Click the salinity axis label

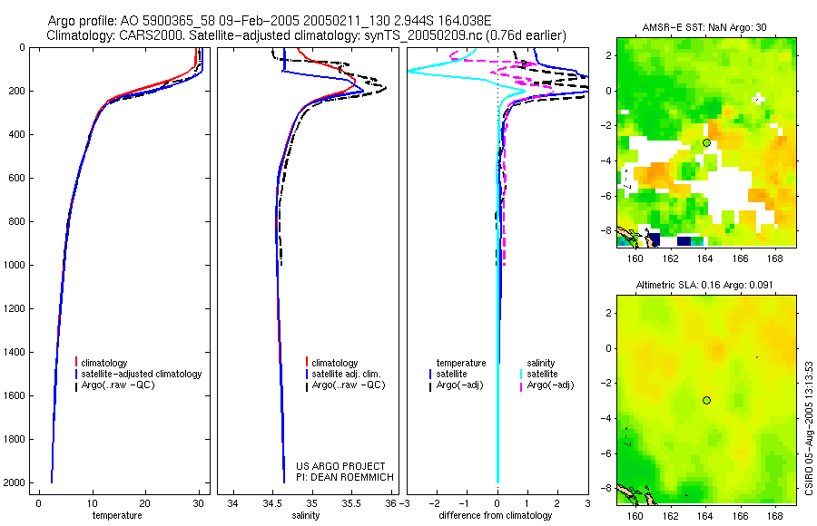click(306, 515)
